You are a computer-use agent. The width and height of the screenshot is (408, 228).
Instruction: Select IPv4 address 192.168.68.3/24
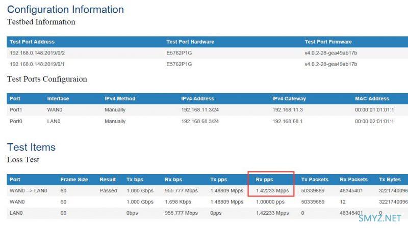point(200,121)
